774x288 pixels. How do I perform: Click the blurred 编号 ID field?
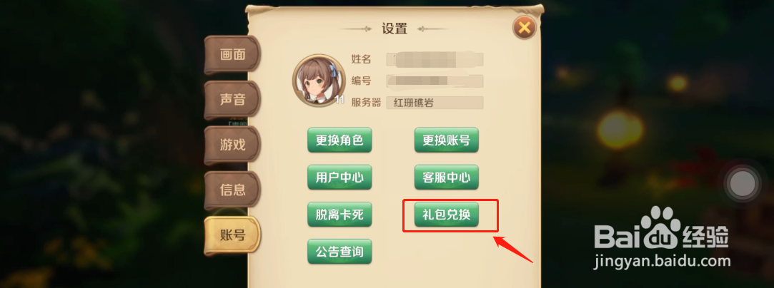tap(435, 81)
